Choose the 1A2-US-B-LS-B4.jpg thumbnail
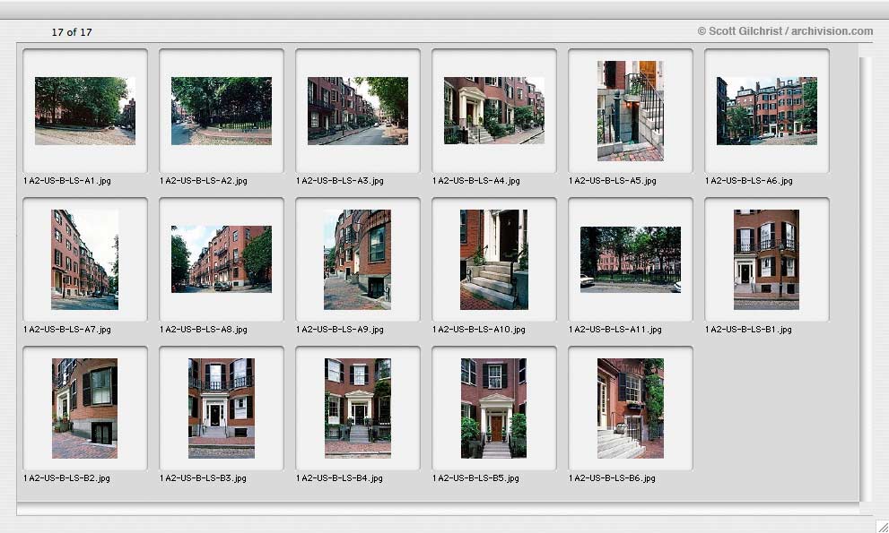889x533 pixels. click(358, 408)
